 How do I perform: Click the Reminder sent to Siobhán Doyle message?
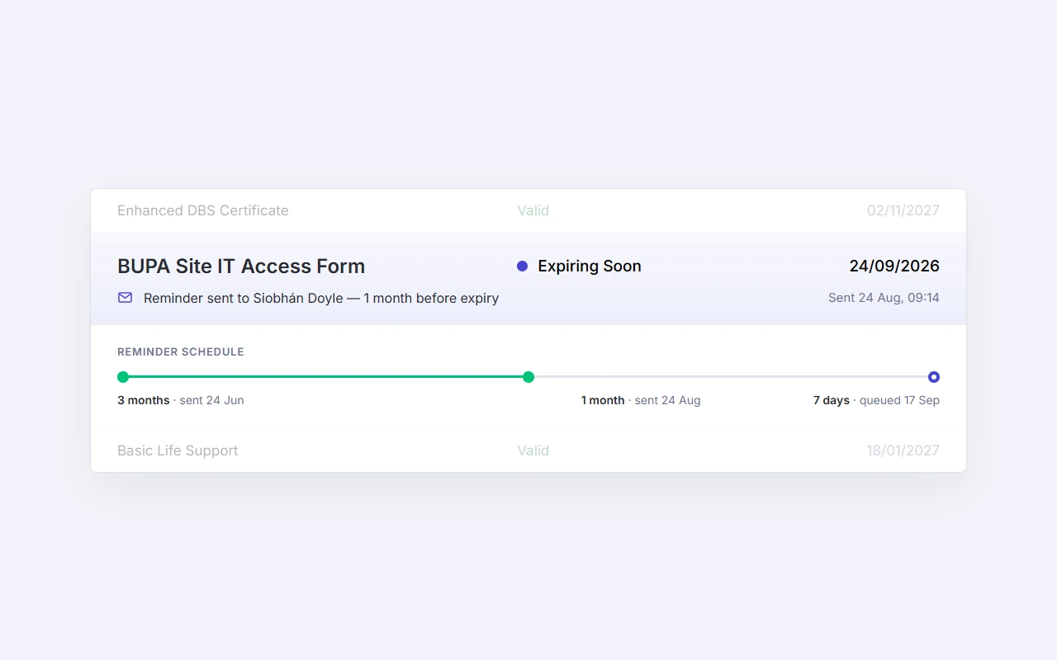pyautogui.click(x=321, y=298)
